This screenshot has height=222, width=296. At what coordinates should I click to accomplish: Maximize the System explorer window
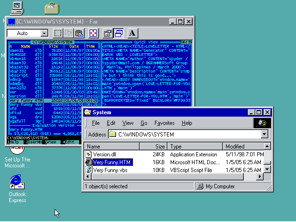point(259,112)
